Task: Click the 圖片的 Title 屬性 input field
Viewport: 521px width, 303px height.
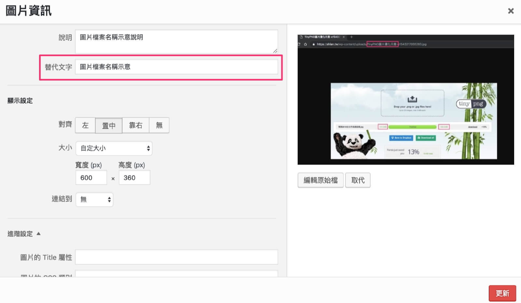Action: [x=176, y=257]
